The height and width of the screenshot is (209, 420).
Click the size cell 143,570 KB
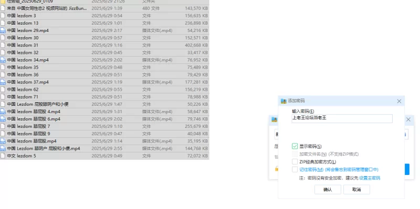click(196, 8)
